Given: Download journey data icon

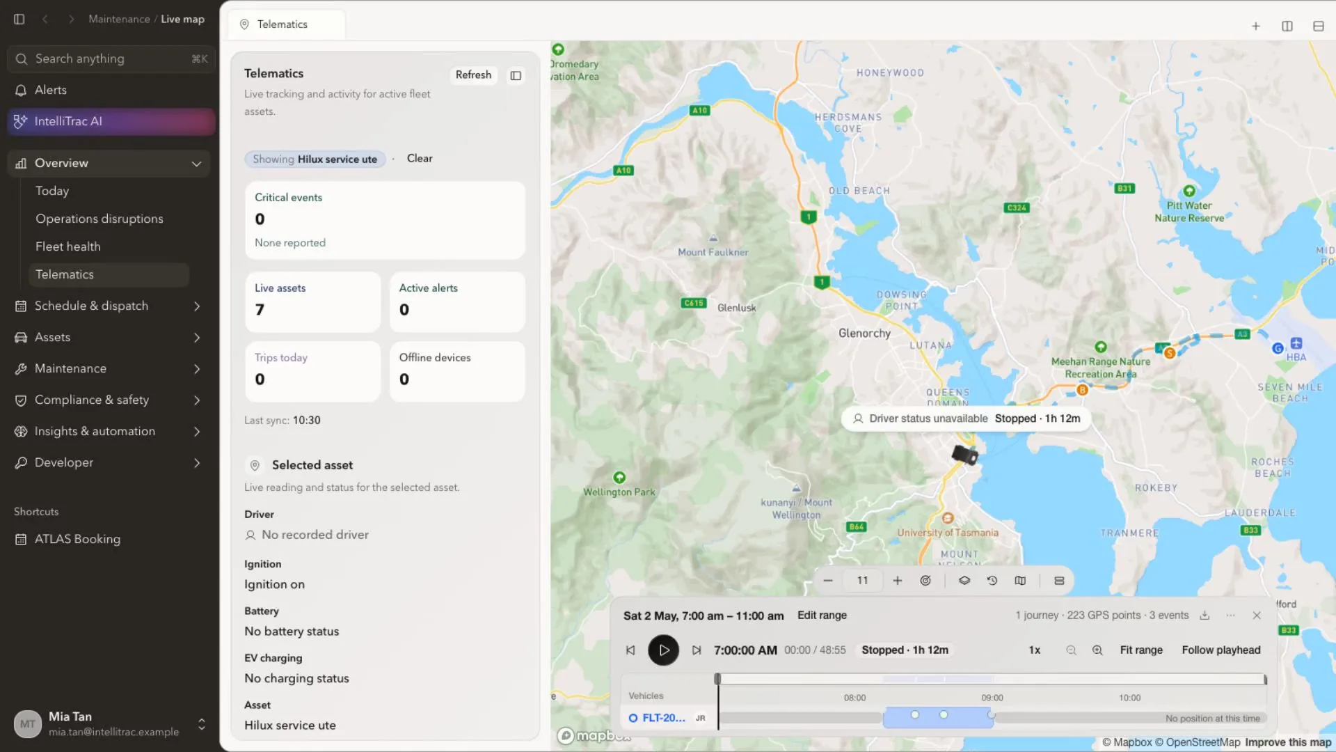Looking at the screenshot, I should click(x=1204, y=616).
